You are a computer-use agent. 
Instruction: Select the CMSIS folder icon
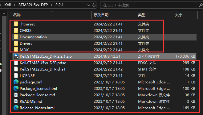[16, 31]
